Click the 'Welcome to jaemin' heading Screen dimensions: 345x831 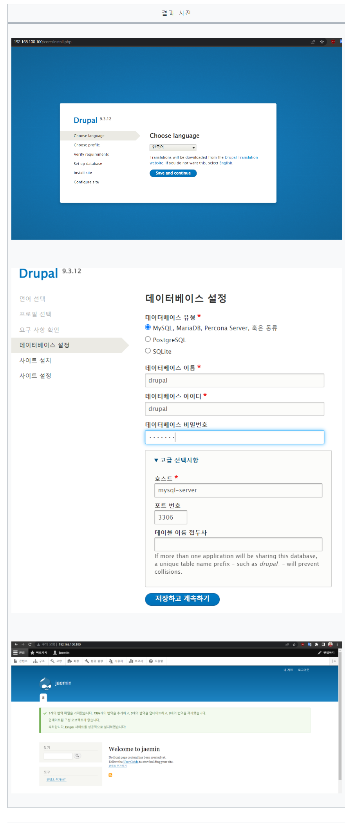[134, 749]
